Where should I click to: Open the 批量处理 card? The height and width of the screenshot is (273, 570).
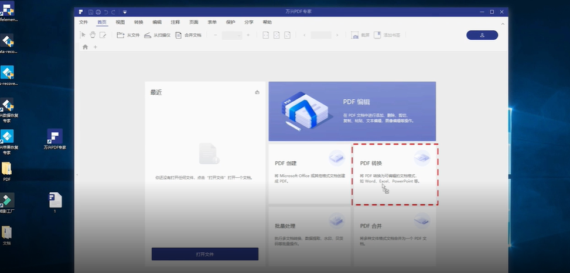click(310, 236)
